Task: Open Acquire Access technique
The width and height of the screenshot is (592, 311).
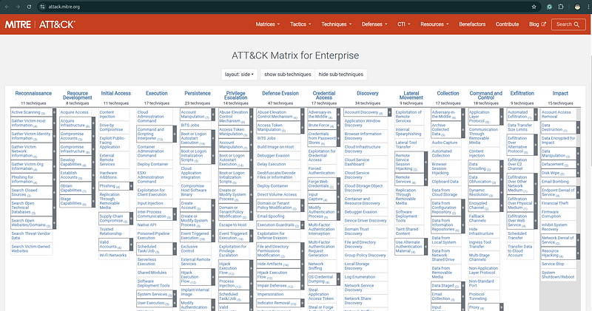Action: (x=75, y=112)
